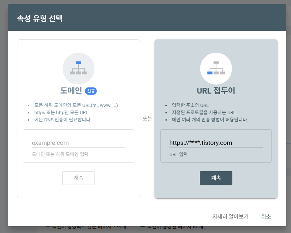Click text 'https 또는 http인 모든 URL'

61,112
